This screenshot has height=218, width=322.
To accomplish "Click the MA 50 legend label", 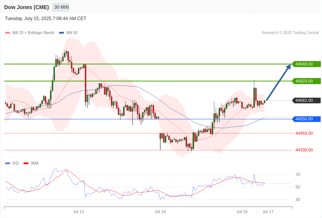I will pyautogui.click(x=72, y=33).
